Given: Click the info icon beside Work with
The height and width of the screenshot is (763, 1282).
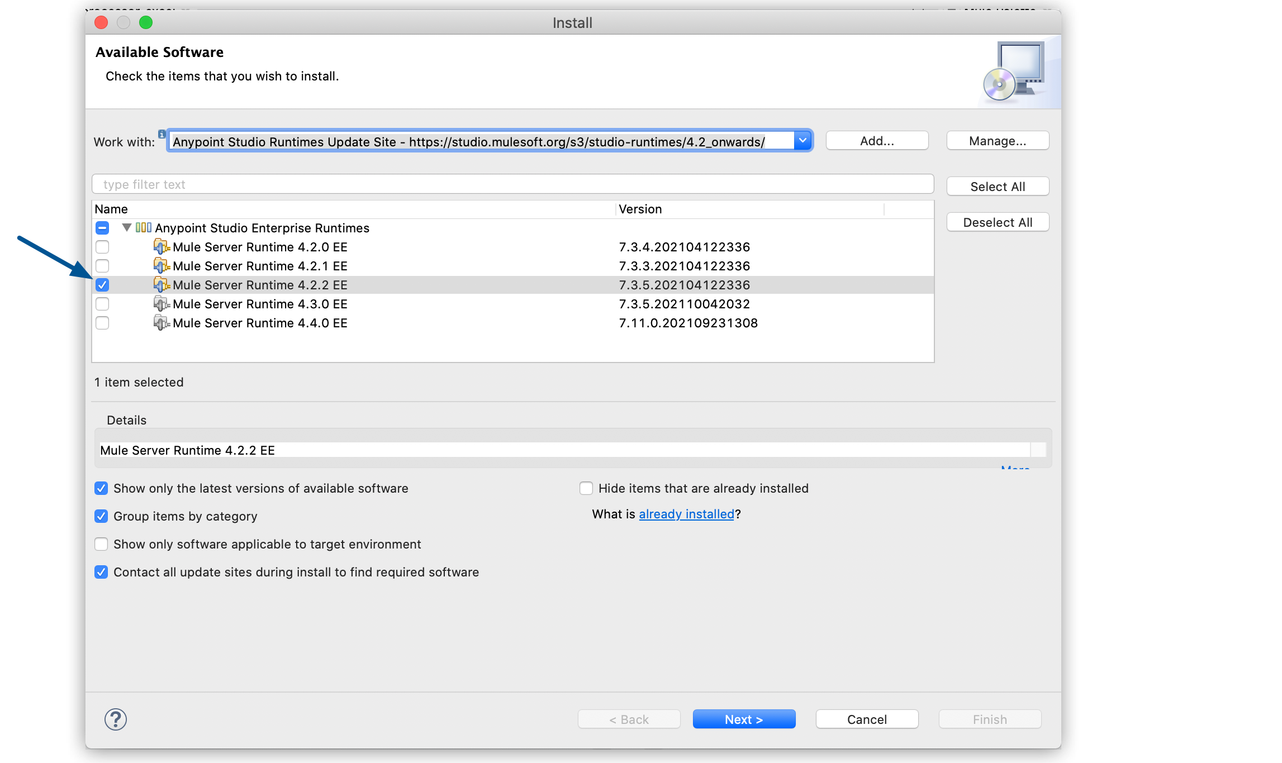Looking at the screenshot, I should (x=161, y=134).
